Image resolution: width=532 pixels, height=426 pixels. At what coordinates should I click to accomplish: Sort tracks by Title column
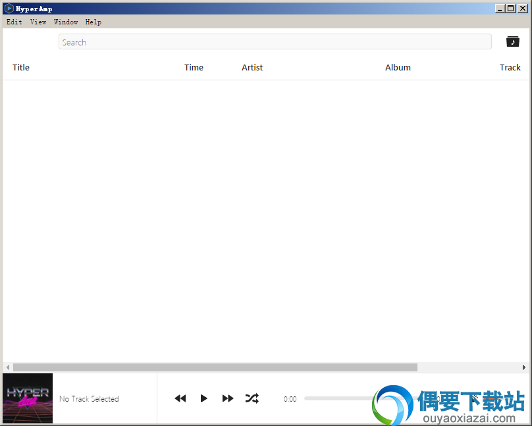[x=21, y=68]
